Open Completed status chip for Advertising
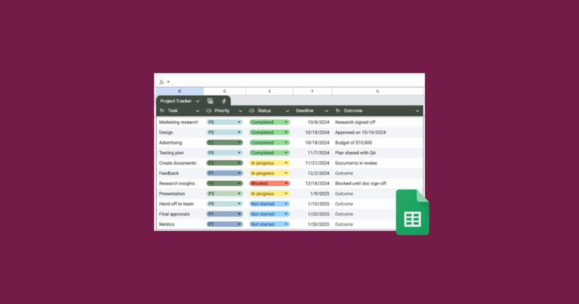This screenshot has width=579, height=304. click(x=269, y=143)
